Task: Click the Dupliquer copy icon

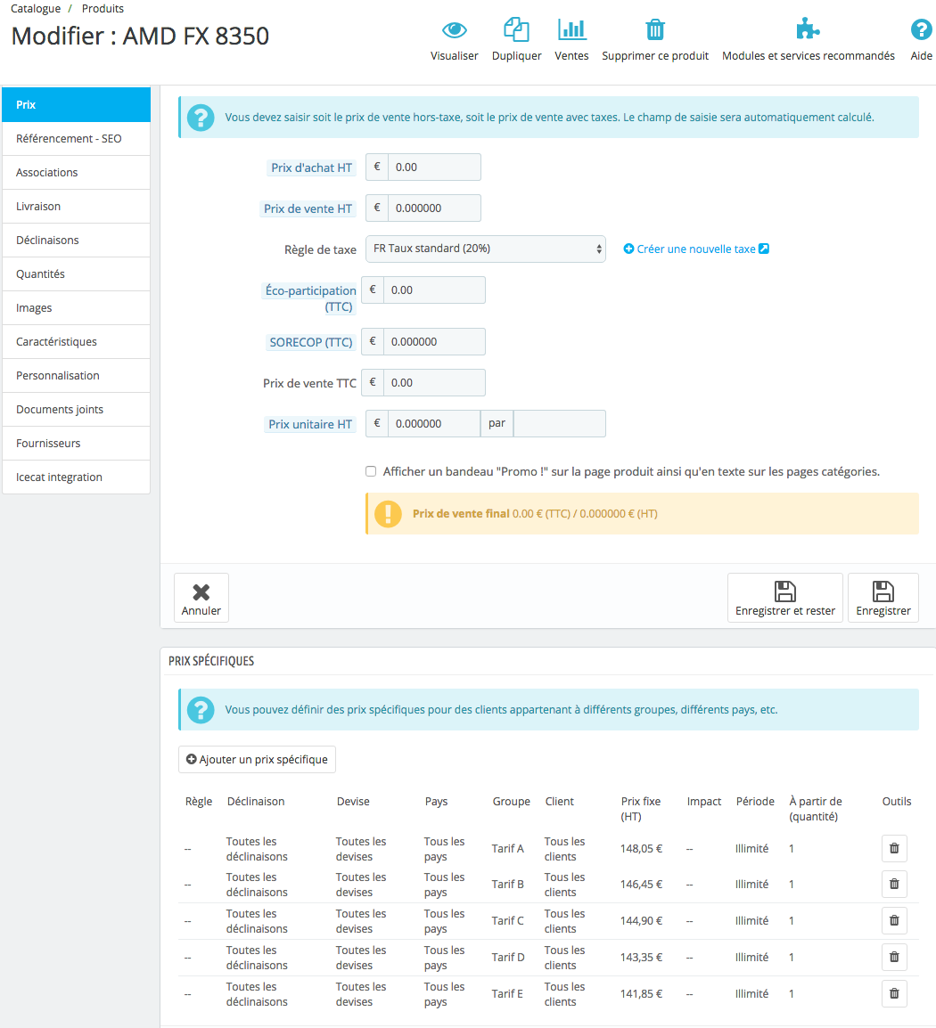Action: click(516, 30)
